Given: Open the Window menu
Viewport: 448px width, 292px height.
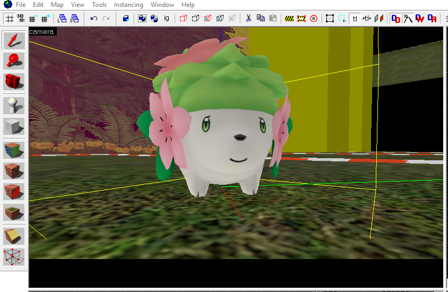Looking at the screenshot, I should click(162, 5).
